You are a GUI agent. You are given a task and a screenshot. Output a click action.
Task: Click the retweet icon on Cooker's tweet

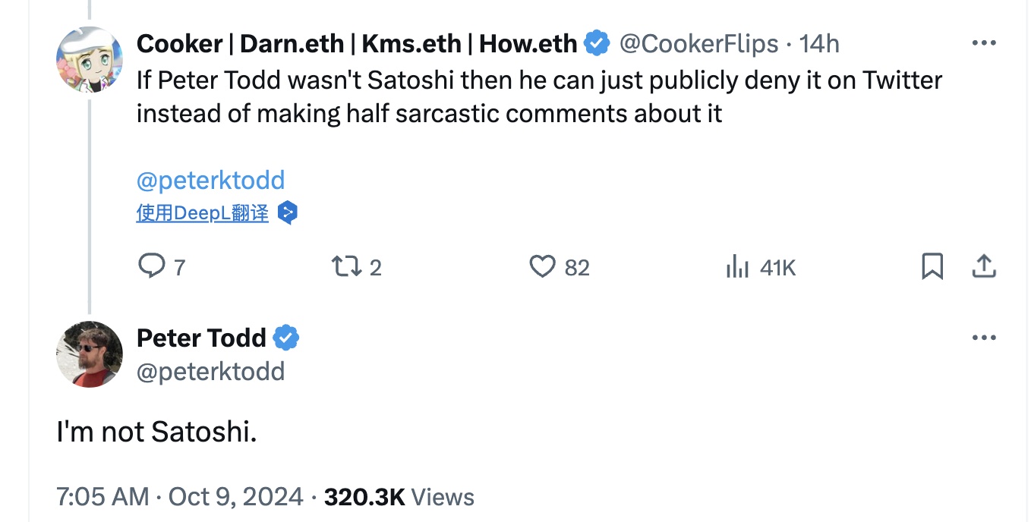[346, 266]
